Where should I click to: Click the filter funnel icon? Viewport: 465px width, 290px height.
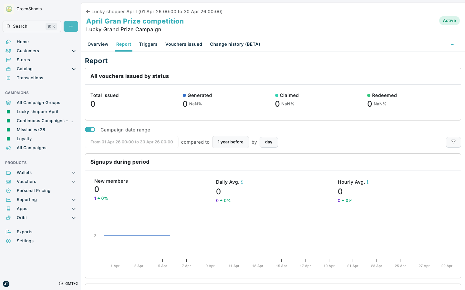click(x=453, y=142)
